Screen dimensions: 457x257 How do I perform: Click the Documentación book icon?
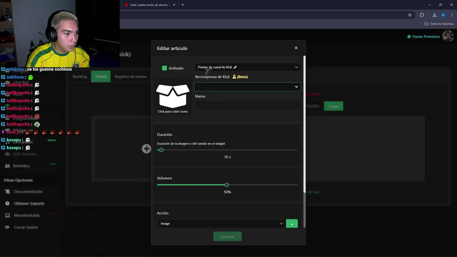(x=7, y=192)
